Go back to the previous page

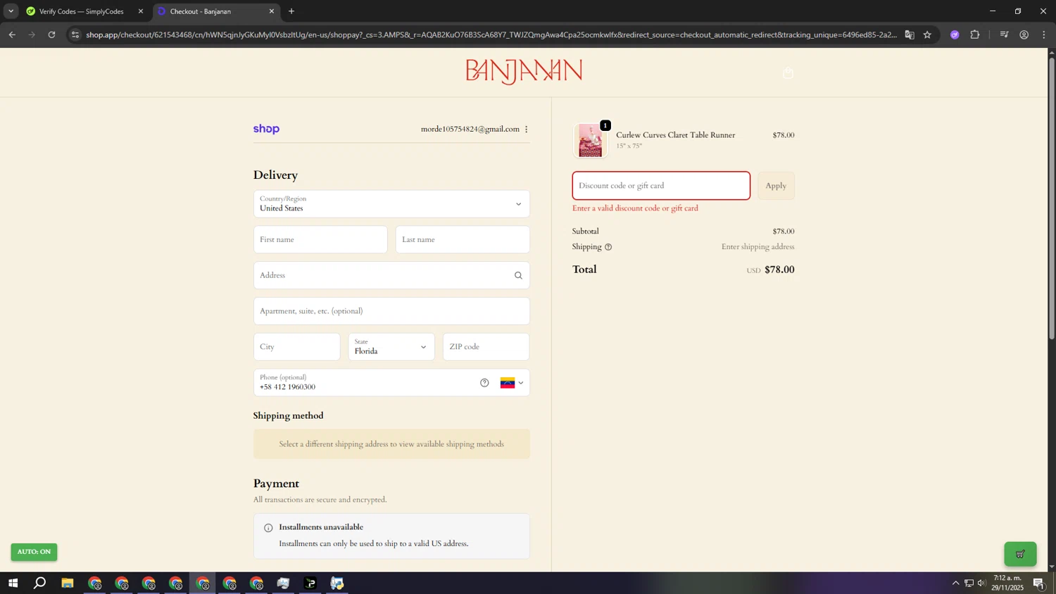(12, 34)
